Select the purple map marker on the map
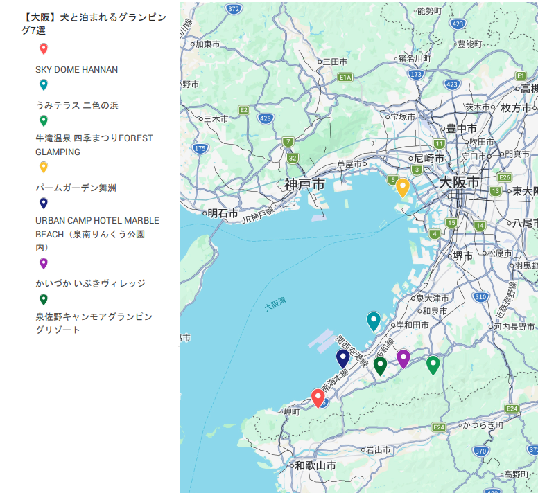 [x=403, y=359]
